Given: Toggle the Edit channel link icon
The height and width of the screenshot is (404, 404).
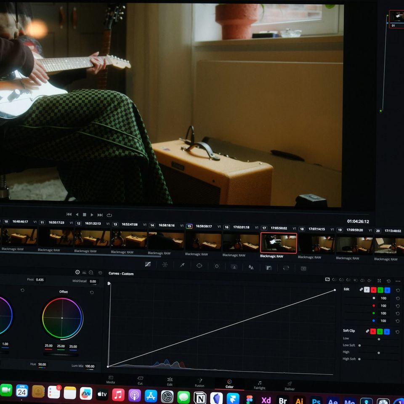Looking at the screenshot, I should [x=361, y=290].
